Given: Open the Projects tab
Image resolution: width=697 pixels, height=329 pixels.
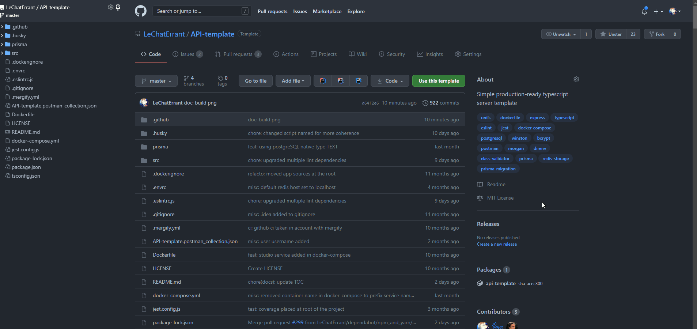Looking at the screenshot, I should [323, 54].
